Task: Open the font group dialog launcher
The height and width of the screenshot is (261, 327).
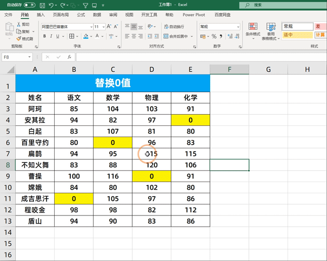Action: (x=119, y=47)
